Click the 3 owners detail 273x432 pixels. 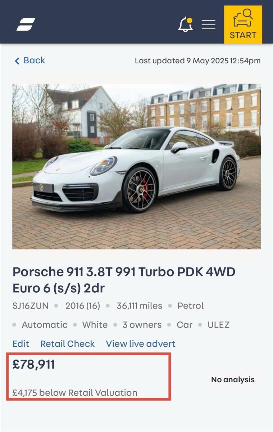[x=142, y=325]
